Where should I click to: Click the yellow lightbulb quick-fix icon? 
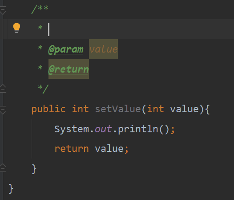(16, 28)
